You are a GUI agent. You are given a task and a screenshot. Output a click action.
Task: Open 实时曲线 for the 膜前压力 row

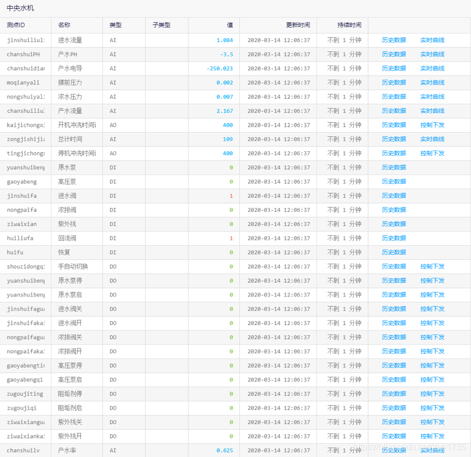tap(432, 82)
